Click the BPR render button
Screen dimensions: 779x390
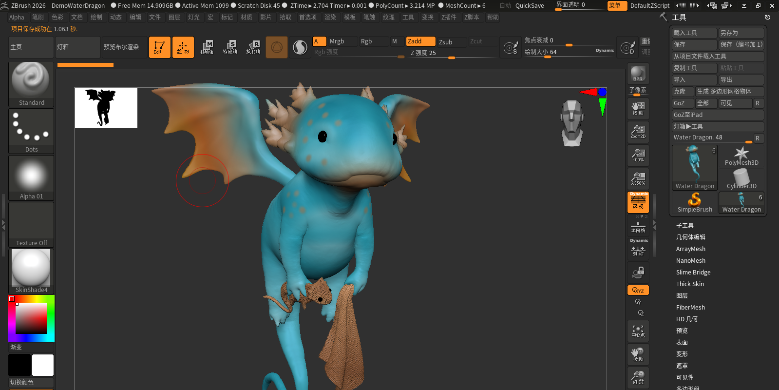pos(638,74)
